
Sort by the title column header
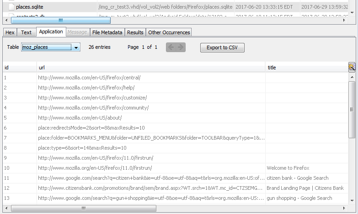pos(307,68)
